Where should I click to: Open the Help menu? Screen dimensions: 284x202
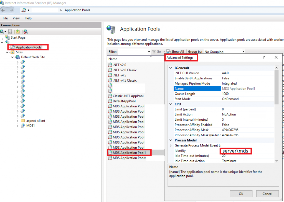(x=28, y=18)
